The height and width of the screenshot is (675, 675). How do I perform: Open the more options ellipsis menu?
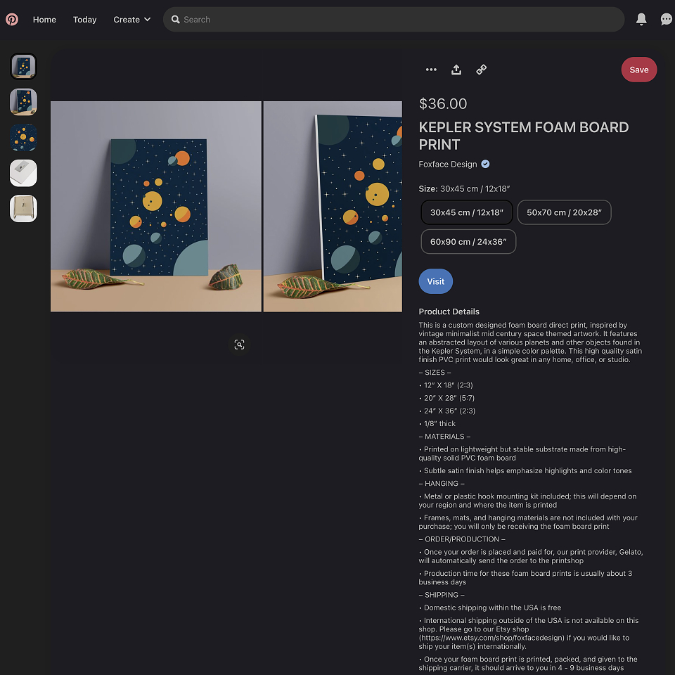[x=431, y=70]
